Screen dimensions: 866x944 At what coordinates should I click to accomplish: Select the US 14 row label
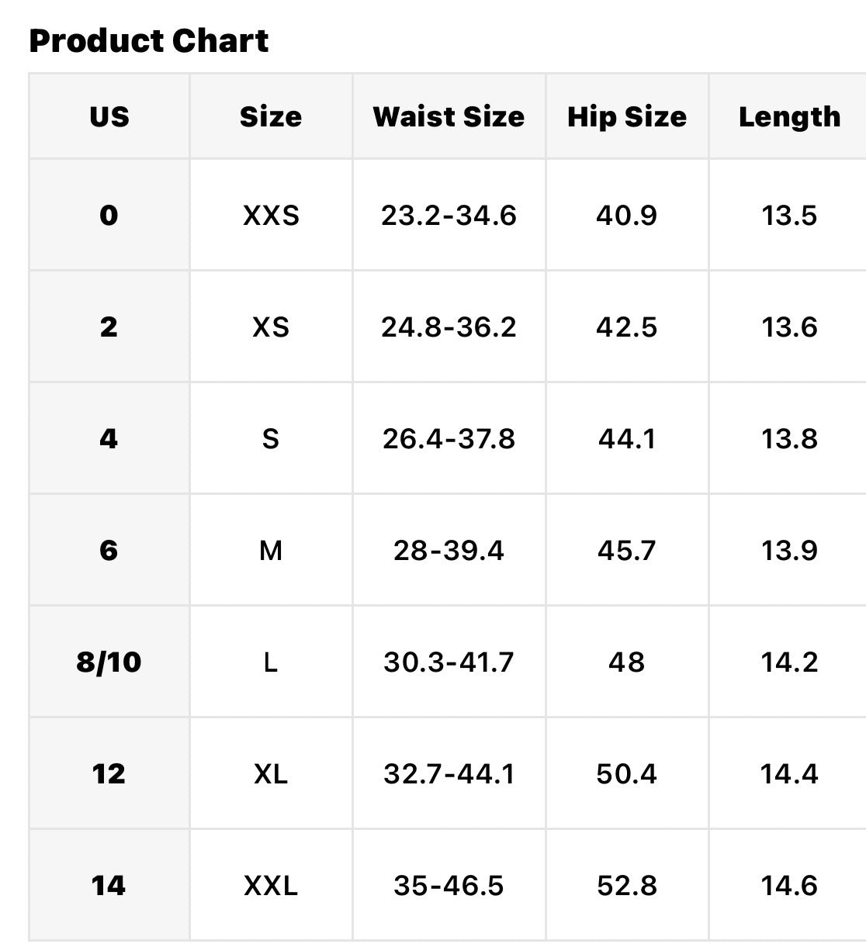point(109,885)
